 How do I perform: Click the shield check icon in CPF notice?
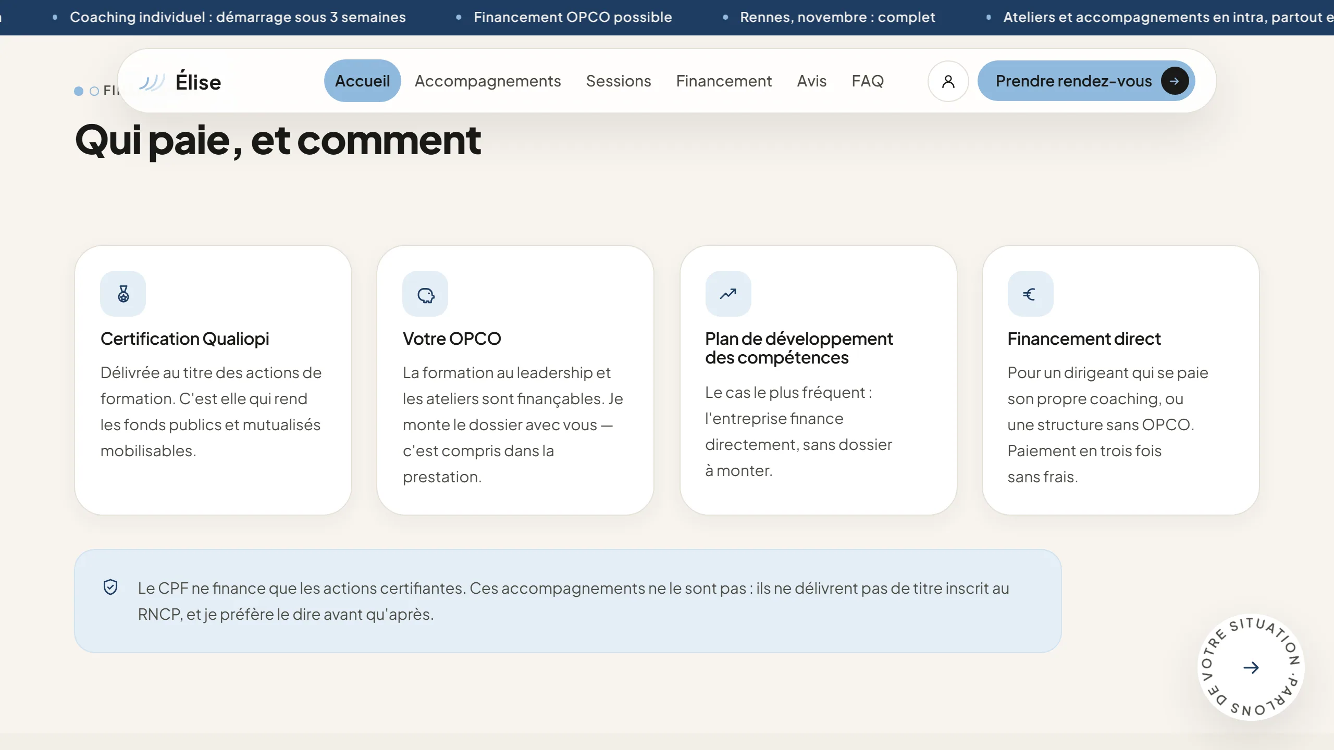(x=110, y=587)
